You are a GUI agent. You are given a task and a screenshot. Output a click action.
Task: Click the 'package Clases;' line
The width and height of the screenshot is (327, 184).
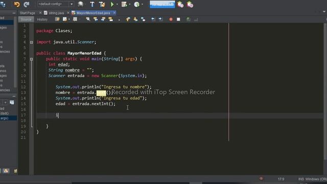pos(54,31)
